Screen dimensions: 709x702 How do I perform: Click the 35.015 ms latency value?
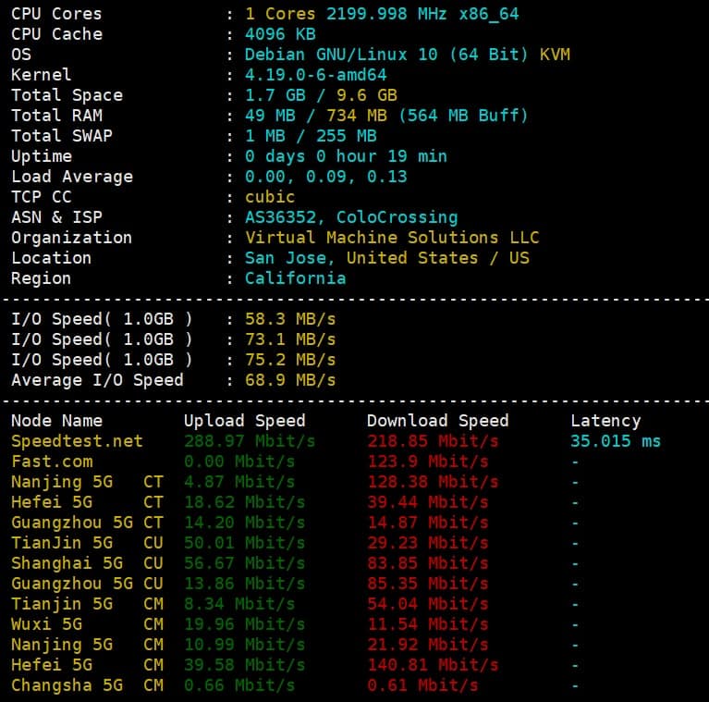pyautogui.click(x=616, y=441)
